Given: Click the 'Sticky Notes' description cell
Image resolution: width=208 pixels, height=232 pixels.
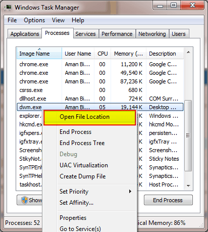Looking at the screenshot, I should coord(164,159).
